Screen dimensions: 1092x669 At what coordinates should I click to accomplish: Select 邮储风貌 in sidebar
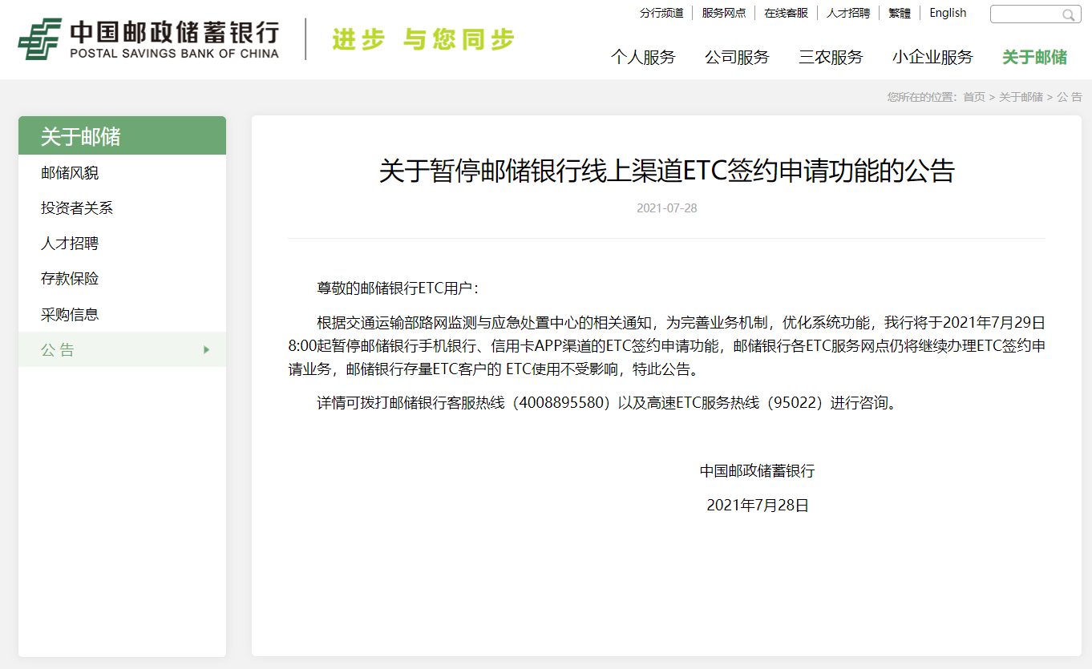[122, 173]
